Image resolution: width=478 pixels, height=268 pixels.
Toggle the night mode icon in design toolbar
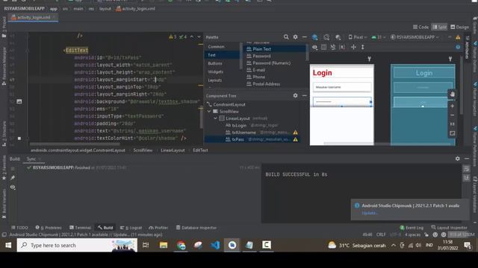[x=338, y=37]
